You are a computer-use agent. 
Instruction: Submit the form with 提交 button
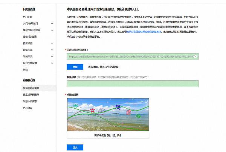(75, 147)
